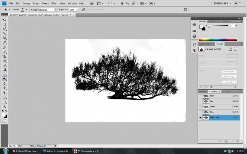Open the Exposure slider popup arrow
This screenshot has width=247, height=154.
coord(77,10)
